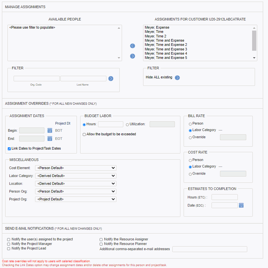Click the Begin date field

tap(32, 130)
